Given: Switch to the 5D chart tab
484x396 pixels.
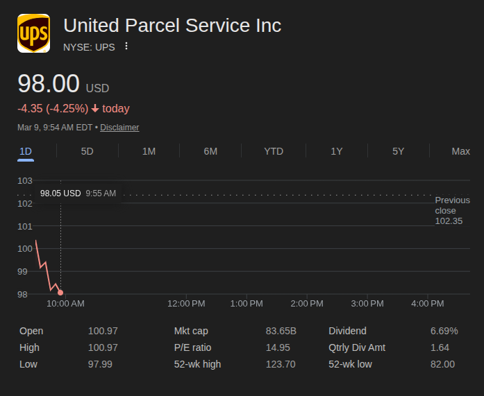Looking at the screenshot, I should click(87, 151).
